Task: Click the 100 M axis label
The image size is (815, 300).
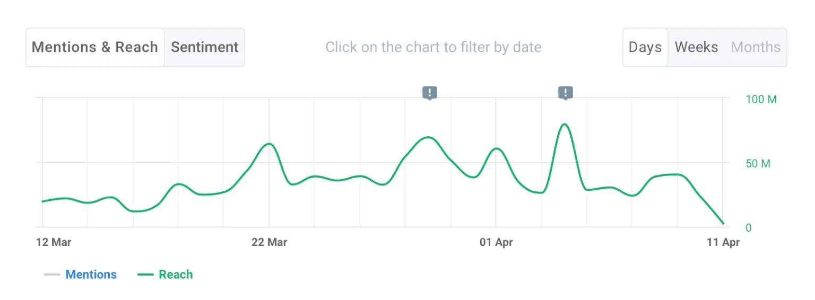Action: pos(761,99)
